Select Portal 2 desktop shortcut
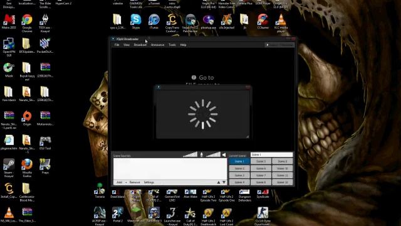This screenshot has width=401, height=226. click(118, 215)
